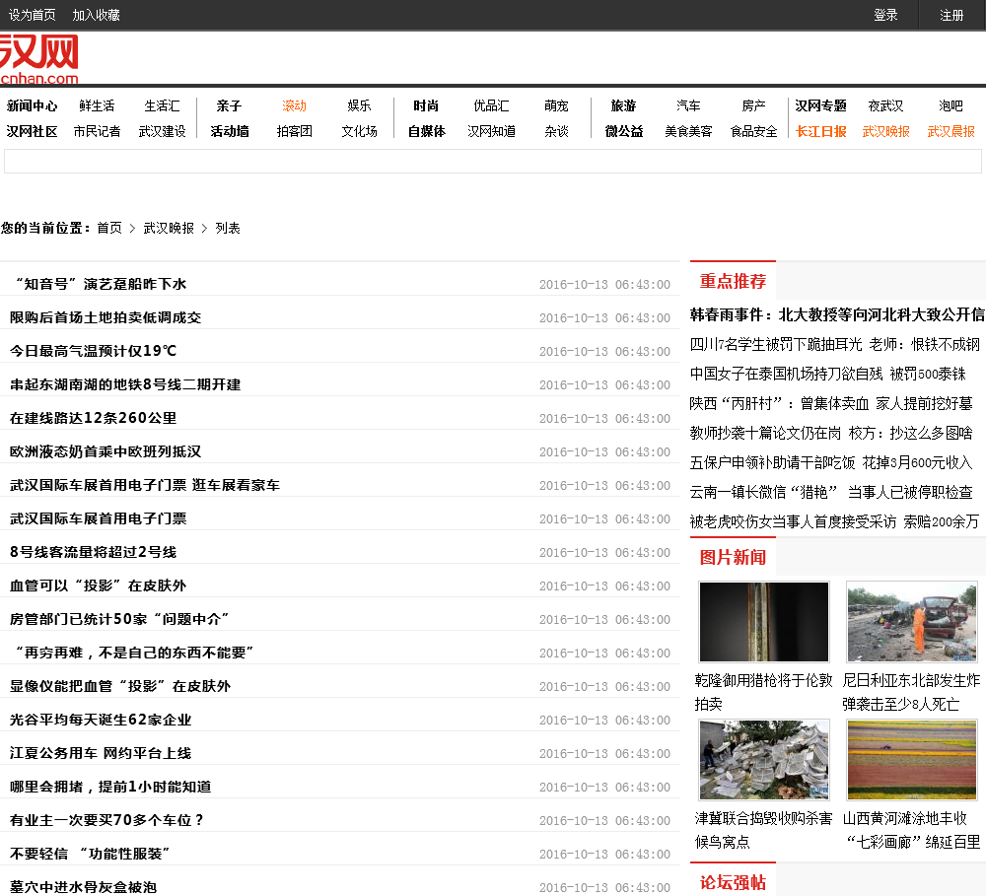Click 首页 in the breadcrumb trail

coord(109,228)
